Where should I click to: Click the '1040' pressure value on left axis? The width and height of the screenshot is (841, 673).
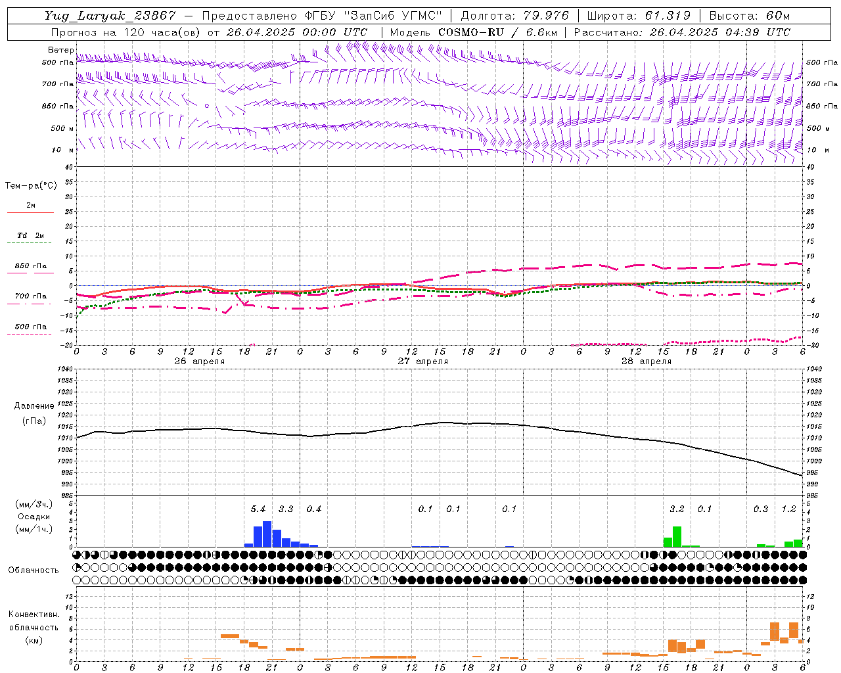[x=66, y=369]
